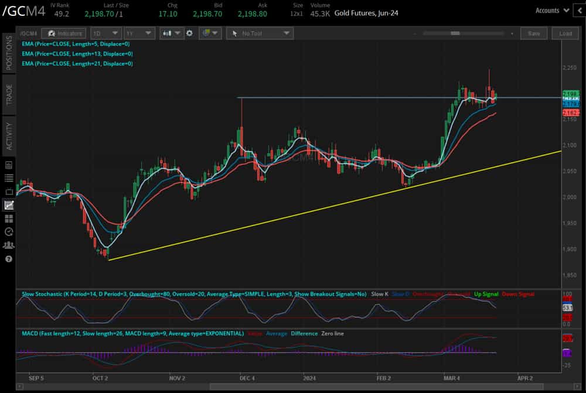Open the 1D timeframe dropdown

105,33
